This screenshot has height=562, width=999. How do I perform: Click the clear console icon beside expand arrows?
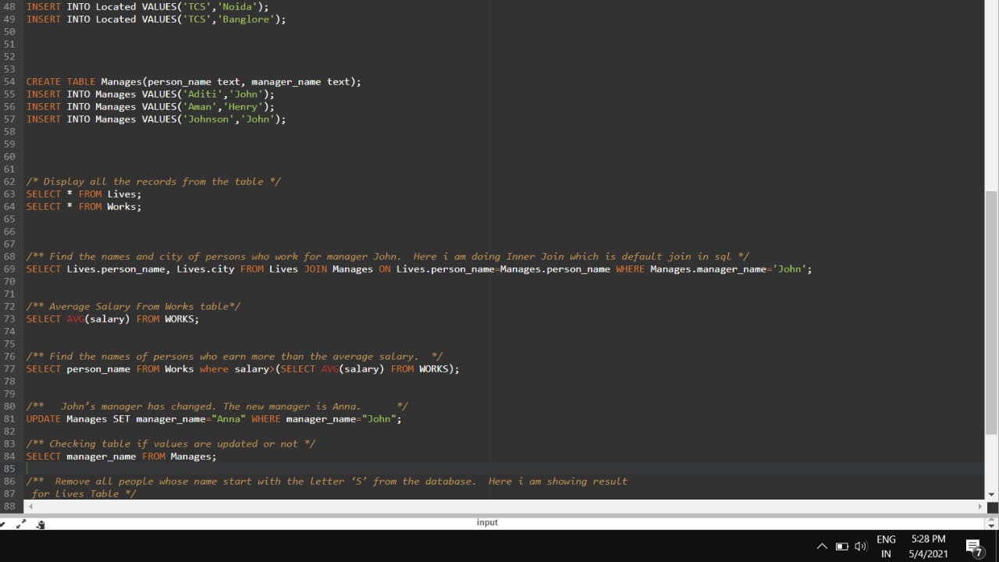[41, 525]
